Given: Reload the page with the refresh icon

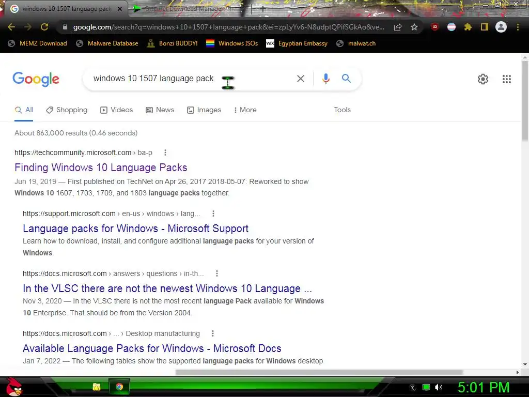Looking at the screenshot, I should 44,27.
